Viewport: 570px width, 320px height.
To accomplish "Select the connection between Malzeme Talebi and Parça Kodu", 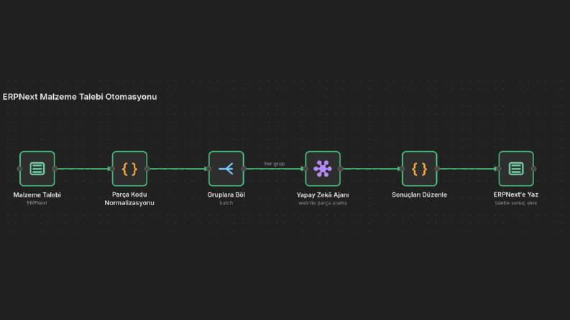I will tap(83, 169).
